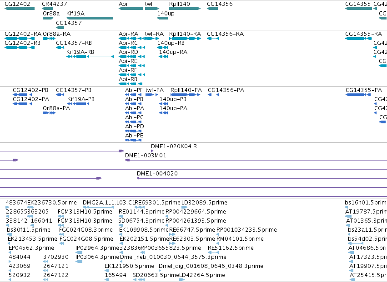Click the FGM313H10.5prime EST label

point(85,212)
